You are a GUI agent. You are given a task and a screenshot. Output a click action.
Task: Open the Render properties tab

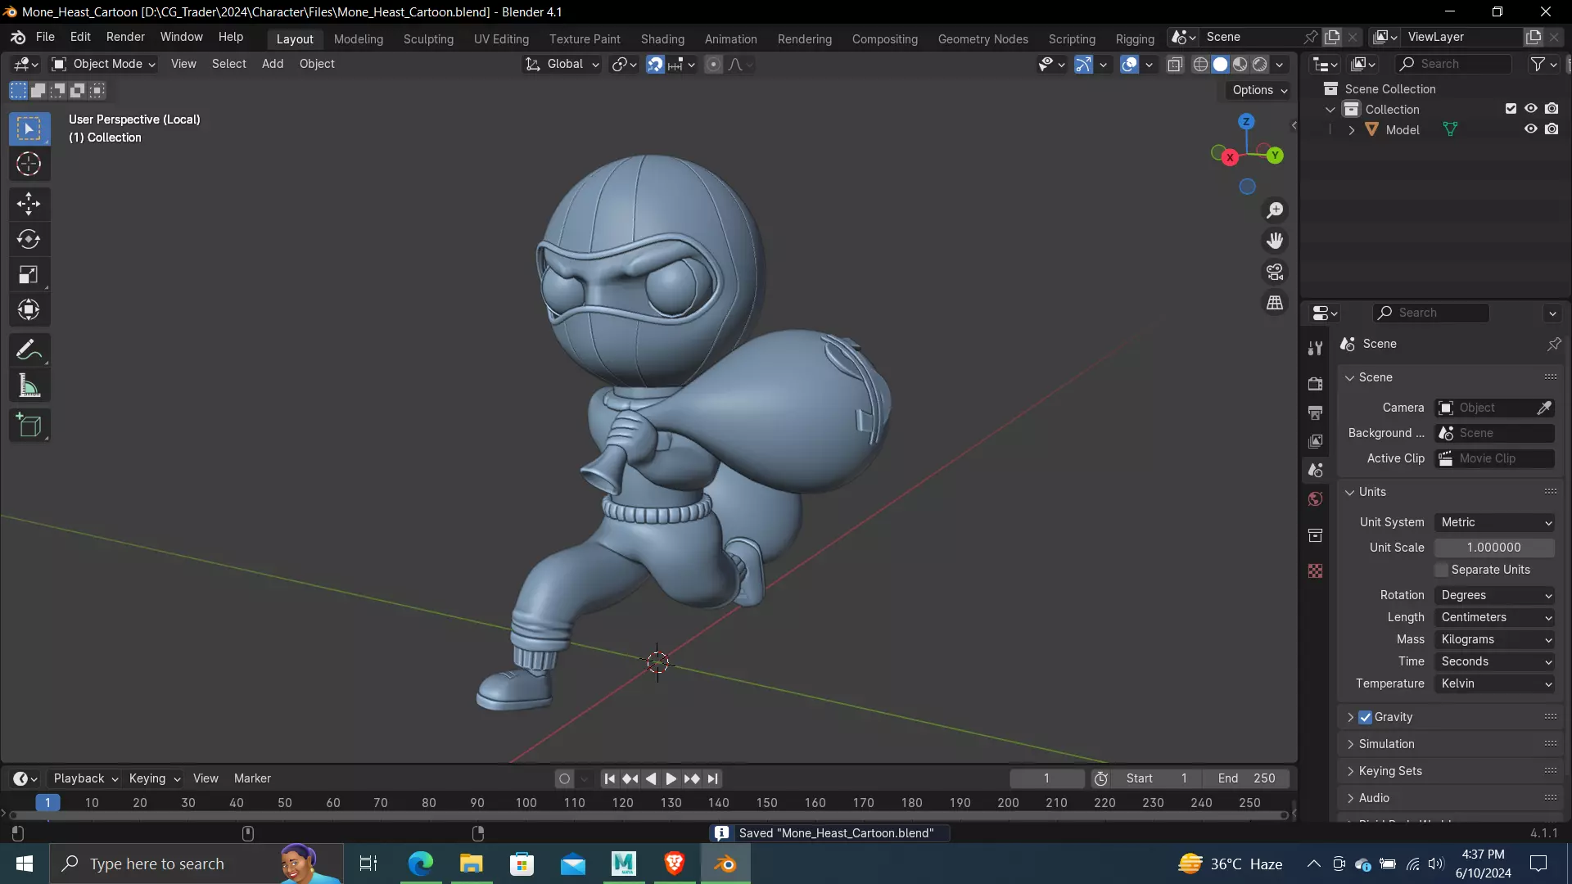pyautogui.click(x=1316, y=383)
